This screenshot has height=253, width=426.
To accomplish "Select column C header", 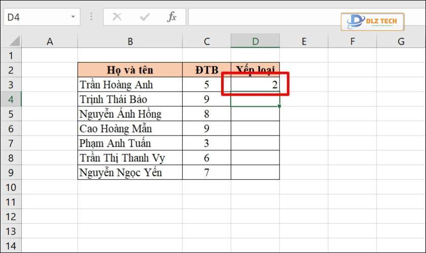I will [x=207, y=41].
